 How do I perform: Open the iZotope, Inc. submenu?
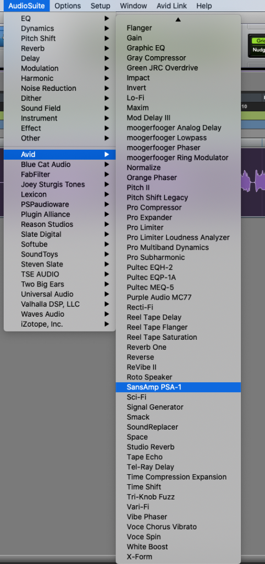coord(59,324)
